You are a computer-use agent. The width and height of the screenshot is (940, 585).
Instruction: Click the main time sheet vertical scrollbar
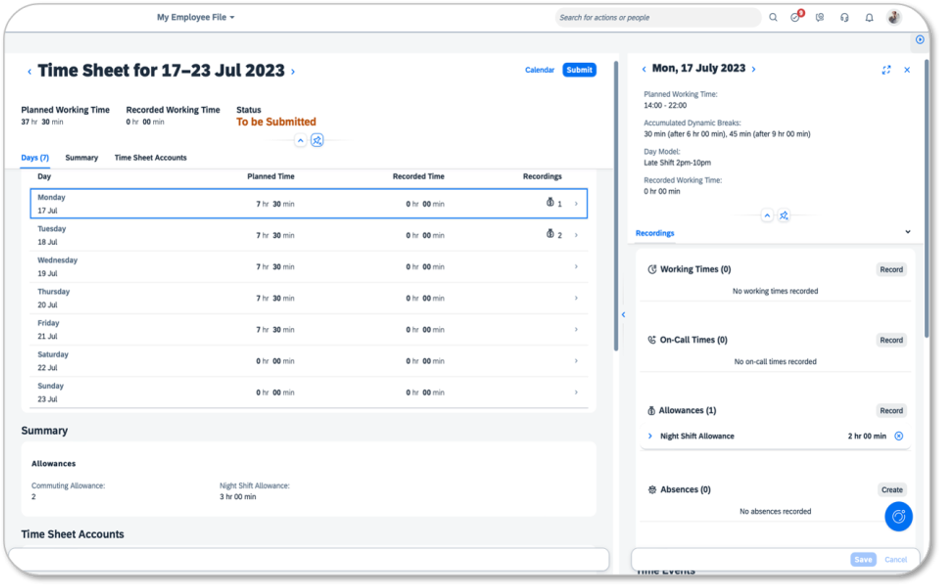click(x=616, y=205)
